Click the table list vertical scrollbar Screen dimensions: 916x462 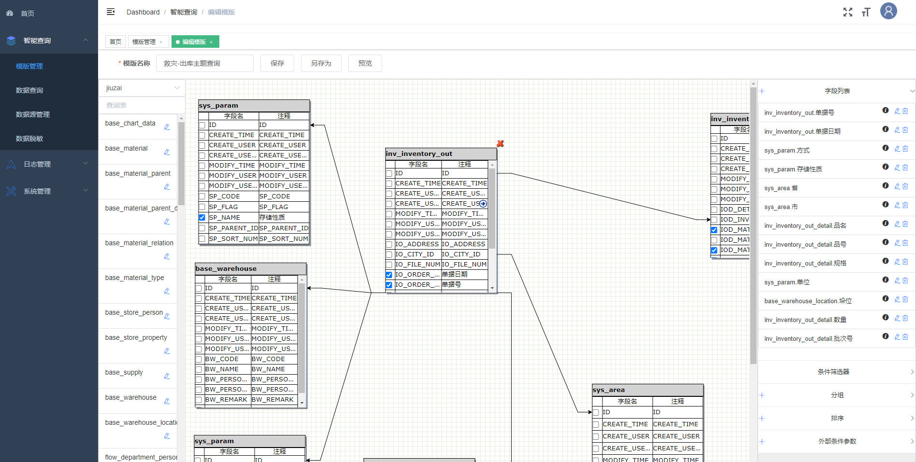coord(181,164)
